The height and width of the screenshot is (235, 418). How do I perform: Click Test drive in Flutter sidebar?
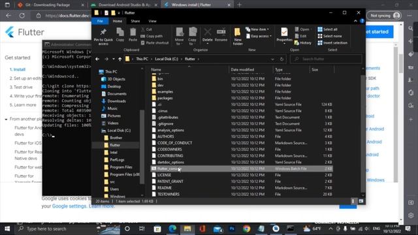point(21,87)
